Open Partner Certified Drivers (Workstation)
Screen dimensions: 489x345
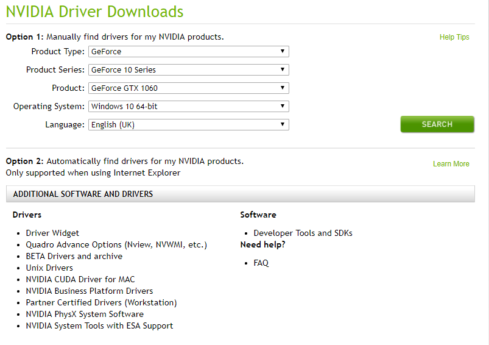click(x=101, y=302)
